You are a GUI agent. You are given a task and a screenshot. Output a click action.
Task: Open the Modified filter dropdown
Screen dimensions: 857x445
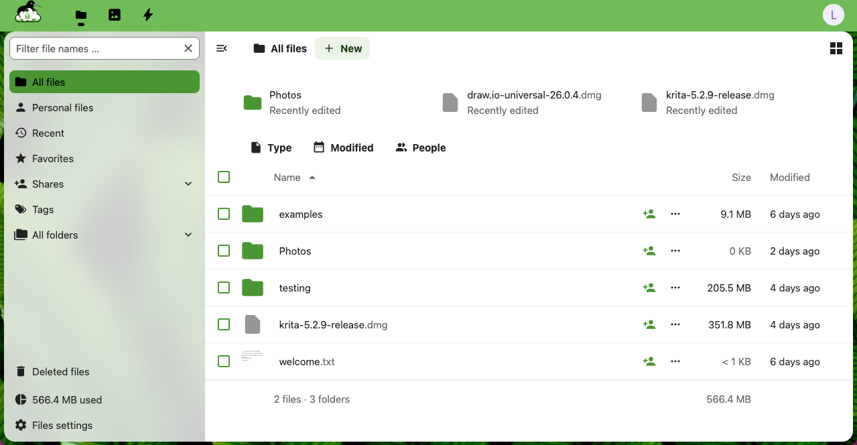click(343, 147)
